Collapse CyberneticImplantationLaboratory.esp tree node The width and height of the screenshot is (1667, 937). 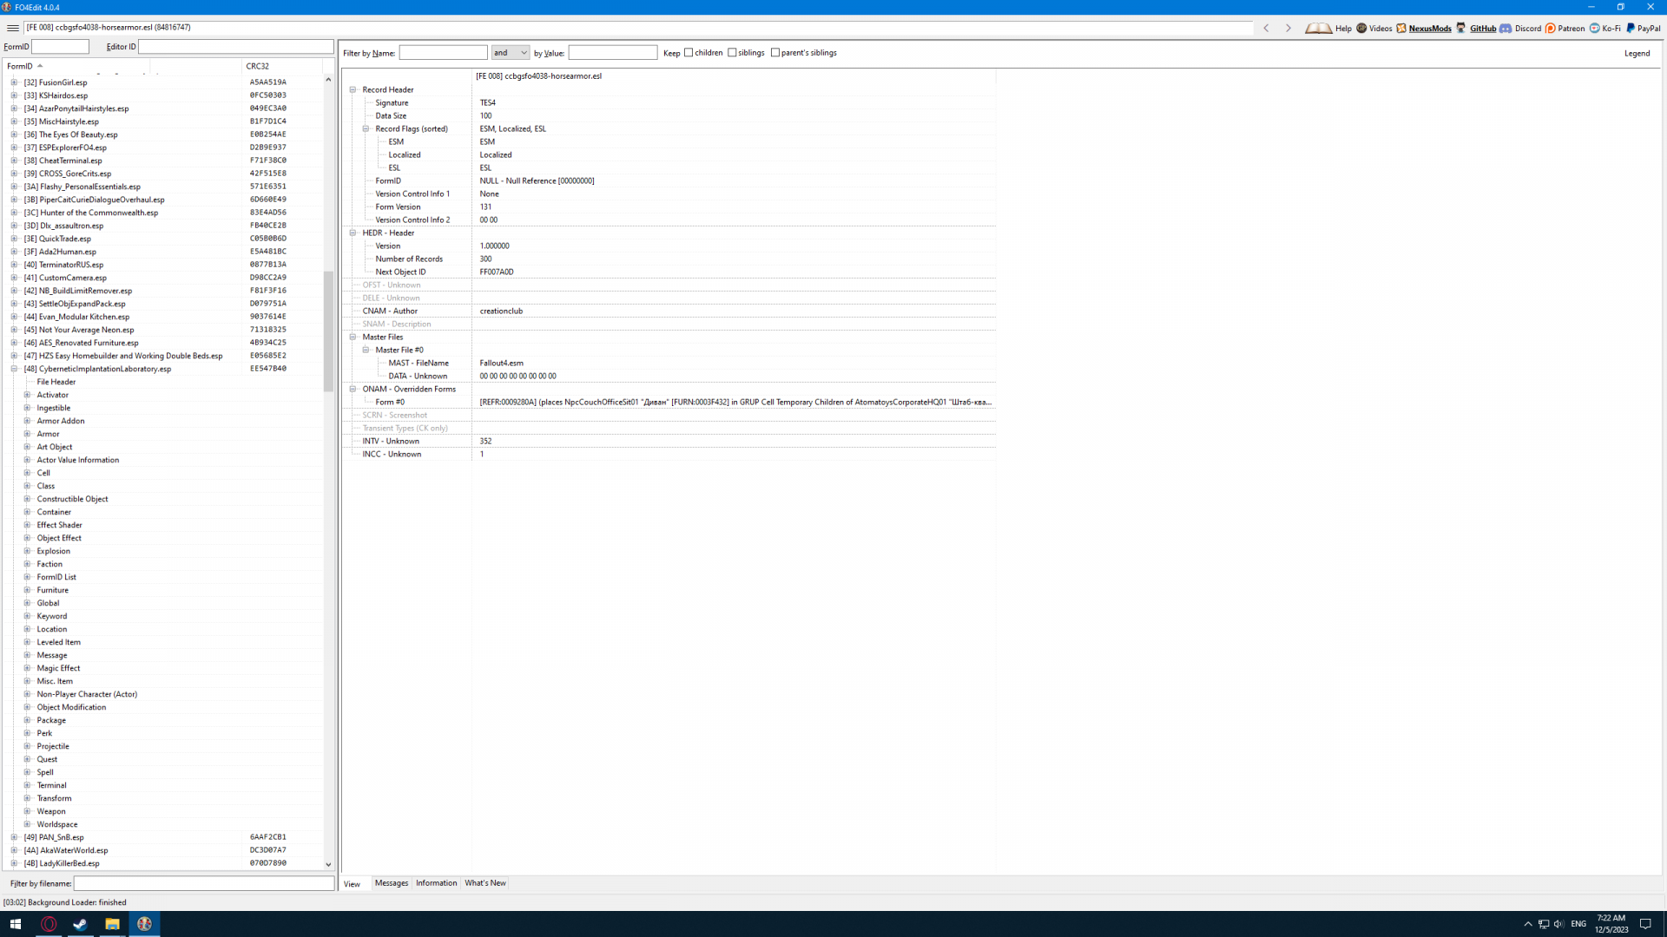14,369
